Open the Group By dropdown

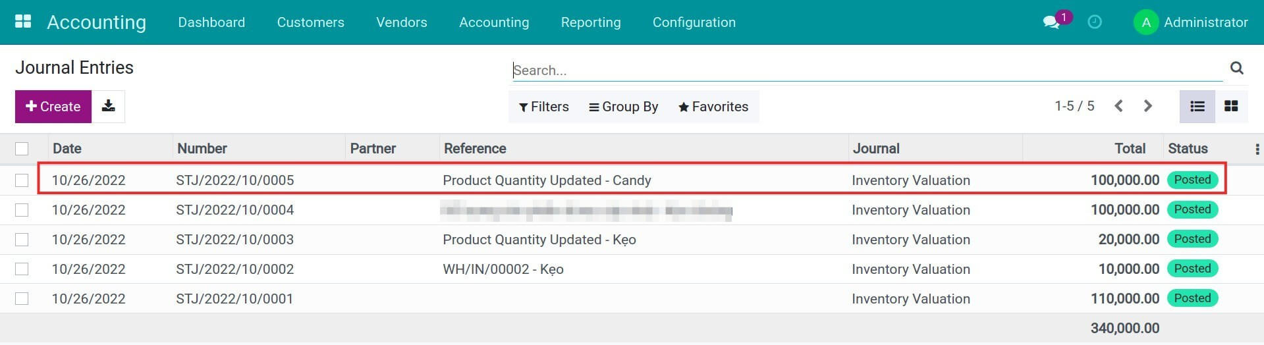click(623, 107)
